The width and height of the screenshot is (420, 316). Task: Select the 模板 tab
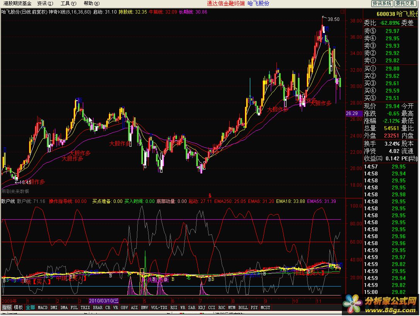coord(18,307)
